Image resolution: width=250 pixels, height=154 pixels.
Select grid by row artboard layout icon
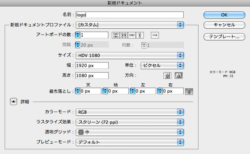(116, 35)
